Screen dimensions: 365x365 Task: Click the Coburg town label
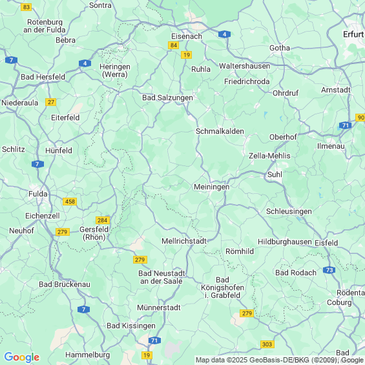(x=339, y=302)
